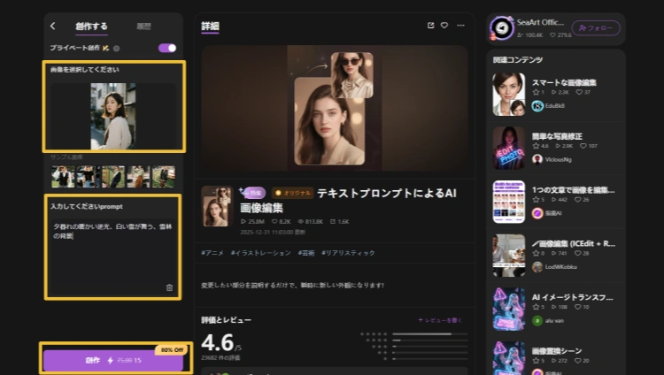Image resolution: width=664 pixels, height=375 pixels.
Task: Select the fifth sample image thumbnail
Action: 164,177
